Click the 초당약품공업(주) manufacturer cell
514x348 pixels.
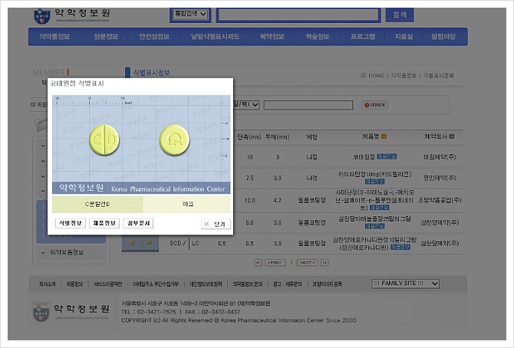click(x=440, y=200)
